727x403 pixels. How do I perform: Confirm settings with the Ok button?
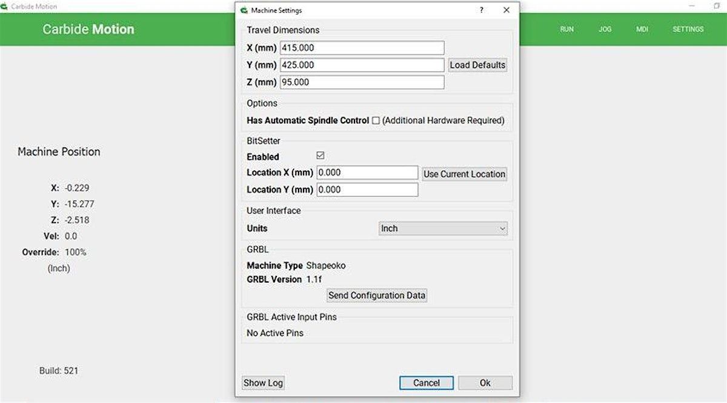pos(485,383)
